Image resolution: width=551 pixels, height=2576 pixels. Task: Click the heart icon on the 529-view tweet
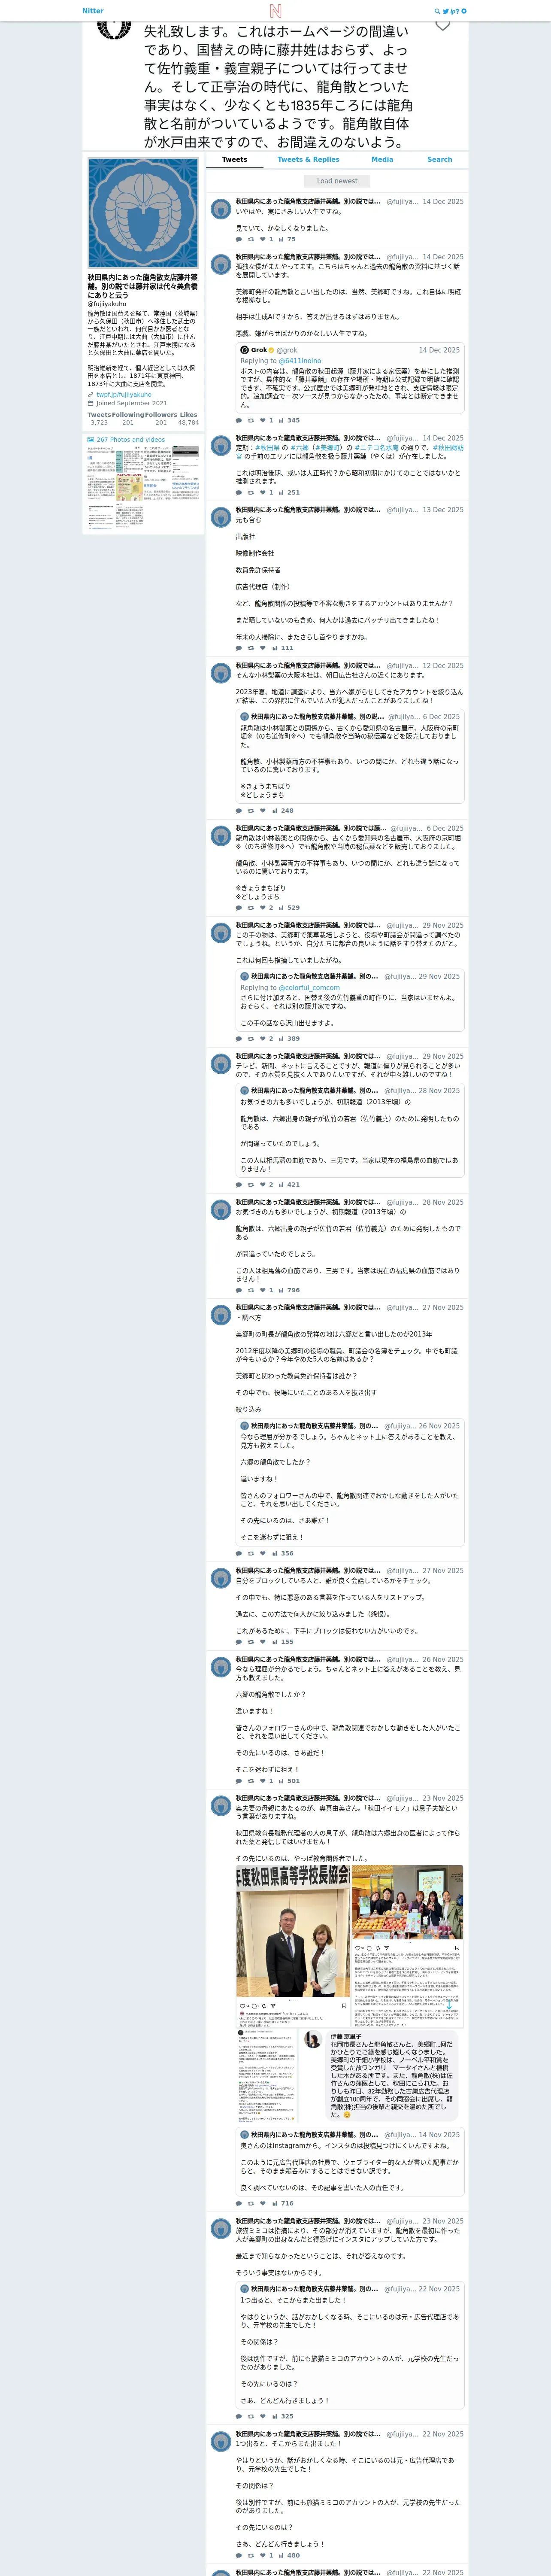pos(263,908)
